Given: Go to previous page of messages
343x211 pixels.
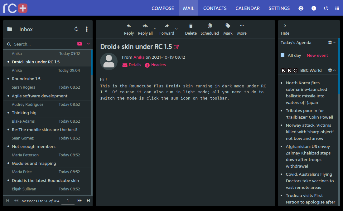Looking at the screenshot, I should pyautogui.click(x=16, y=200).
